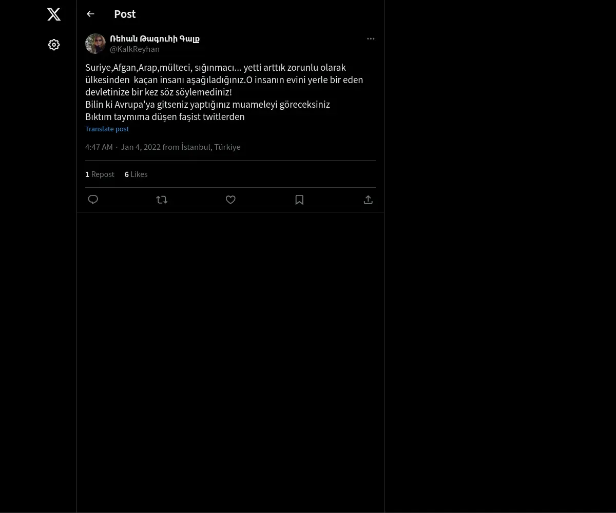Go back using the left arrow
This screenshot has height=513, width=616.
[x=91, y=14]
